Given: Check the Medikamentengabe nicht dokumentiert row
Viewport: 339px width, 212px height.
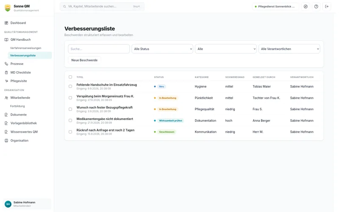Looking at the screenshot, I should pos(70,120).
